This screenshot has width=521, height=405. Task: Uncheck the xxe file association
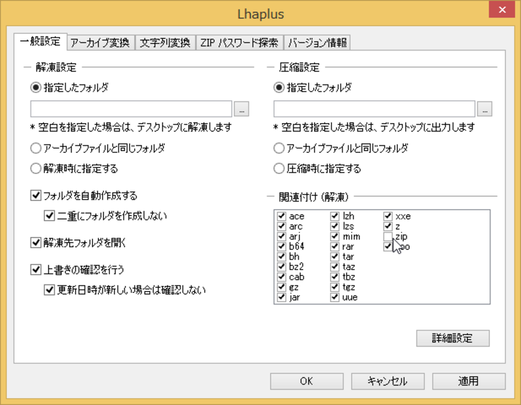pyautogui.click(x=387, y=216)
